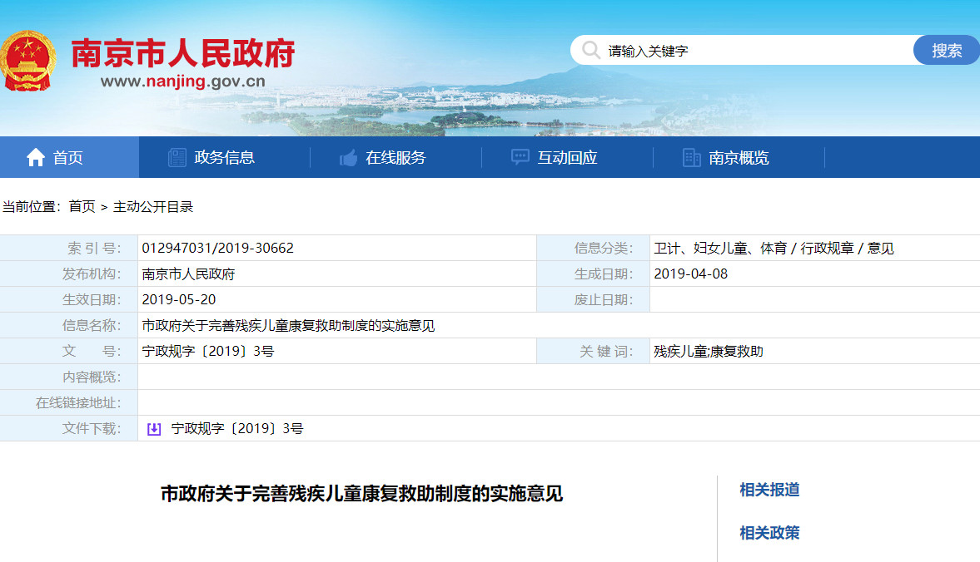Click the 政务信息 document icon

(x=177, y=158)
